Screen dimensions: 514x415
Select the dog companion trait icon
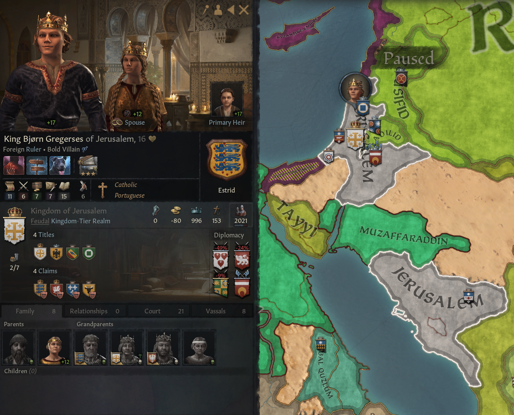click(60, 166)
